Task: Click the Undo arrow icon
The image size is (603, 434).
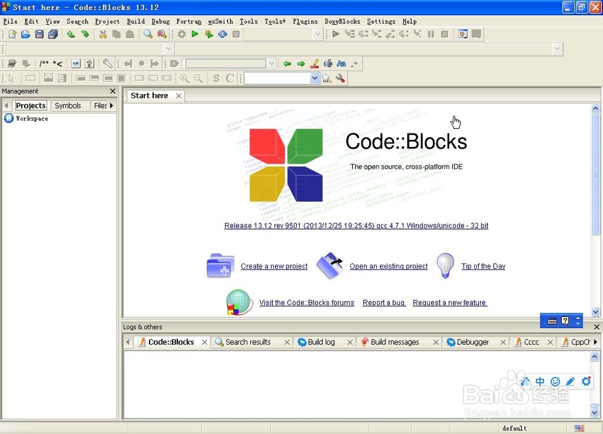Action: point(71,34)
